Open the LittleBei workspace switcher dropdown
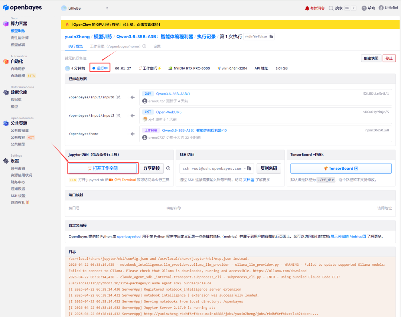Viewport: 401px width, 317px height. pos(85,8)
